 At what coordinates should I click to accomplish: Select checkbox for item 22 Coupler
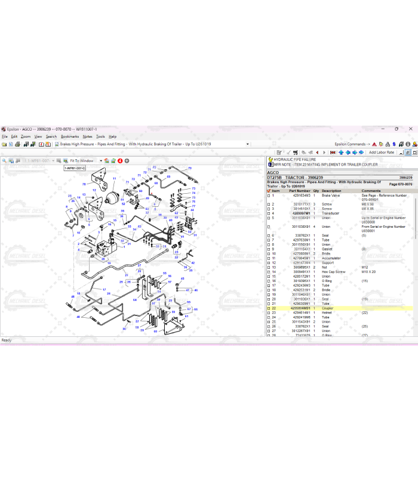pyautogui.click(x=269, y=308)
